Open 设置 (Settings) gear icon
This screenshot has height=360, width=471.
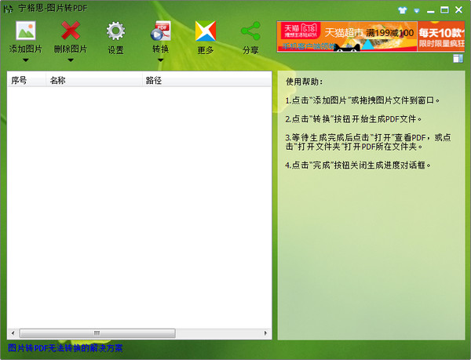point(115,31)
